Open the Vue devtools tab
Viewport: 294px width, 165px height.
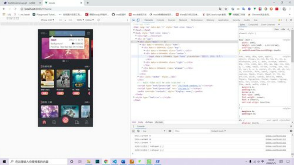tap(255, 20)
